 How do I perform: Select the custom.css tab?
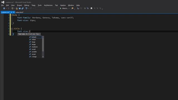(x=6, y=12)
